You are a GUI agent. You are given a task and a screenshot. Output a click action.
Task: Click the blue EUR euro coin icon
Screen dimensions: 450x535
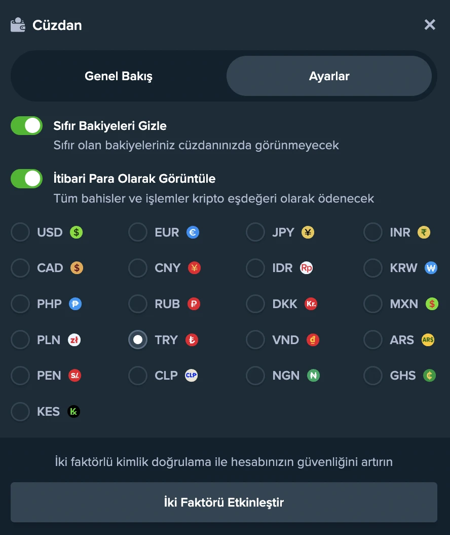(193, 232)
